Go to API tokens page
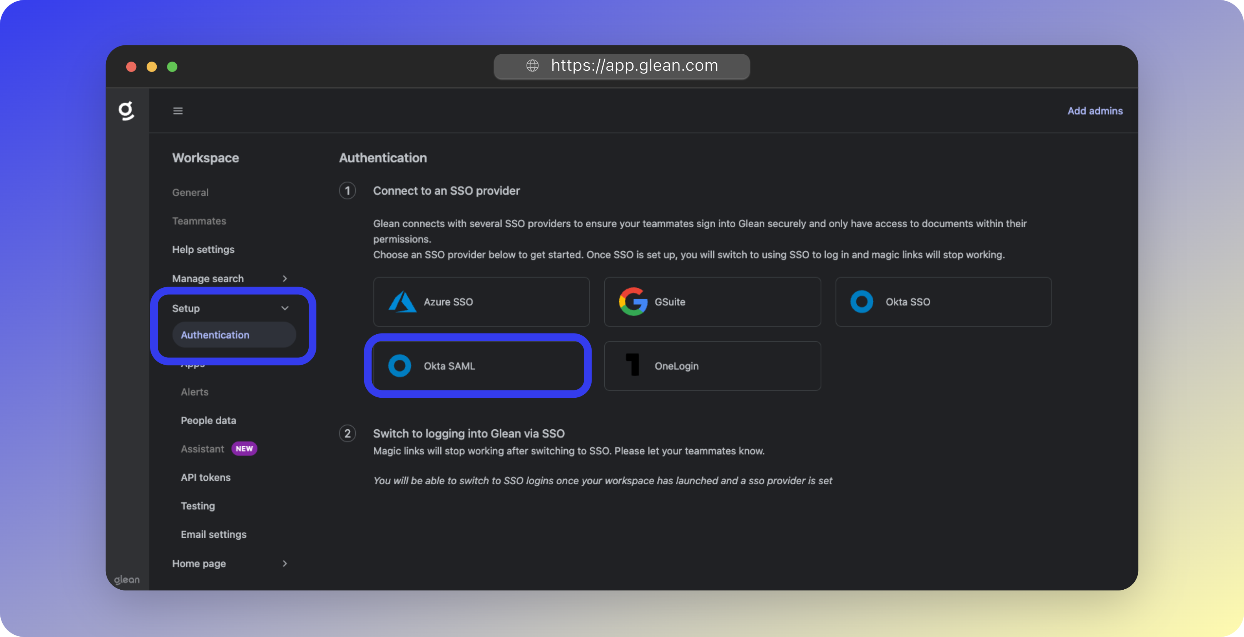Viewport: 1244px width, 637px height. [206, 477]
